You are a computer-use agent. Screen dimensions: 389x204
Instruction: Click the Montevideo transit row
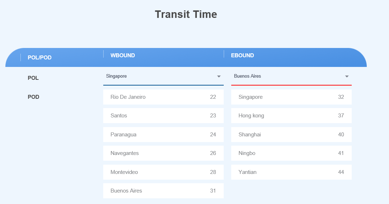(x=163, y=172)
